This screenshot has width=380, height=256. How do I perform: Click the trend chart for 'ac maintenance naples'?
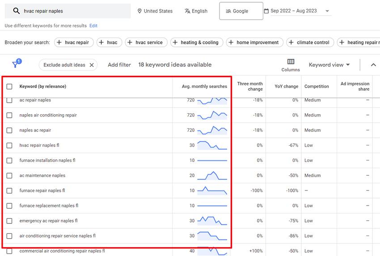coord(212,176)
